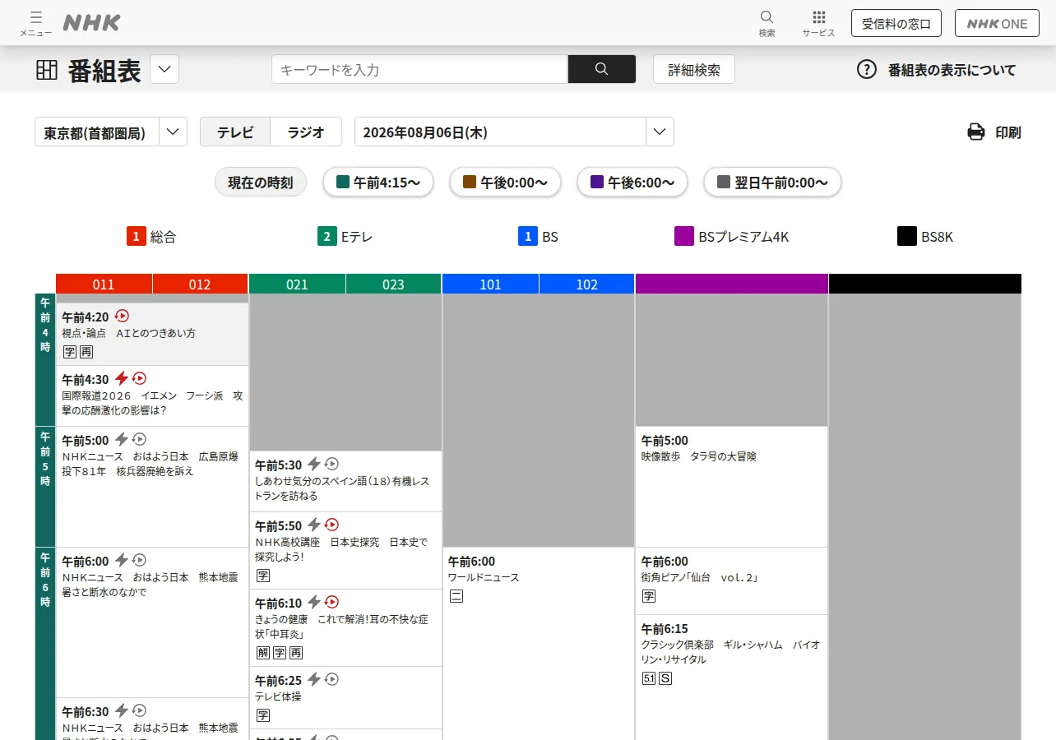This screenshot has width=1056, height=740.
Task: Click the black BS8K swatch
Action: pos(907,237)
